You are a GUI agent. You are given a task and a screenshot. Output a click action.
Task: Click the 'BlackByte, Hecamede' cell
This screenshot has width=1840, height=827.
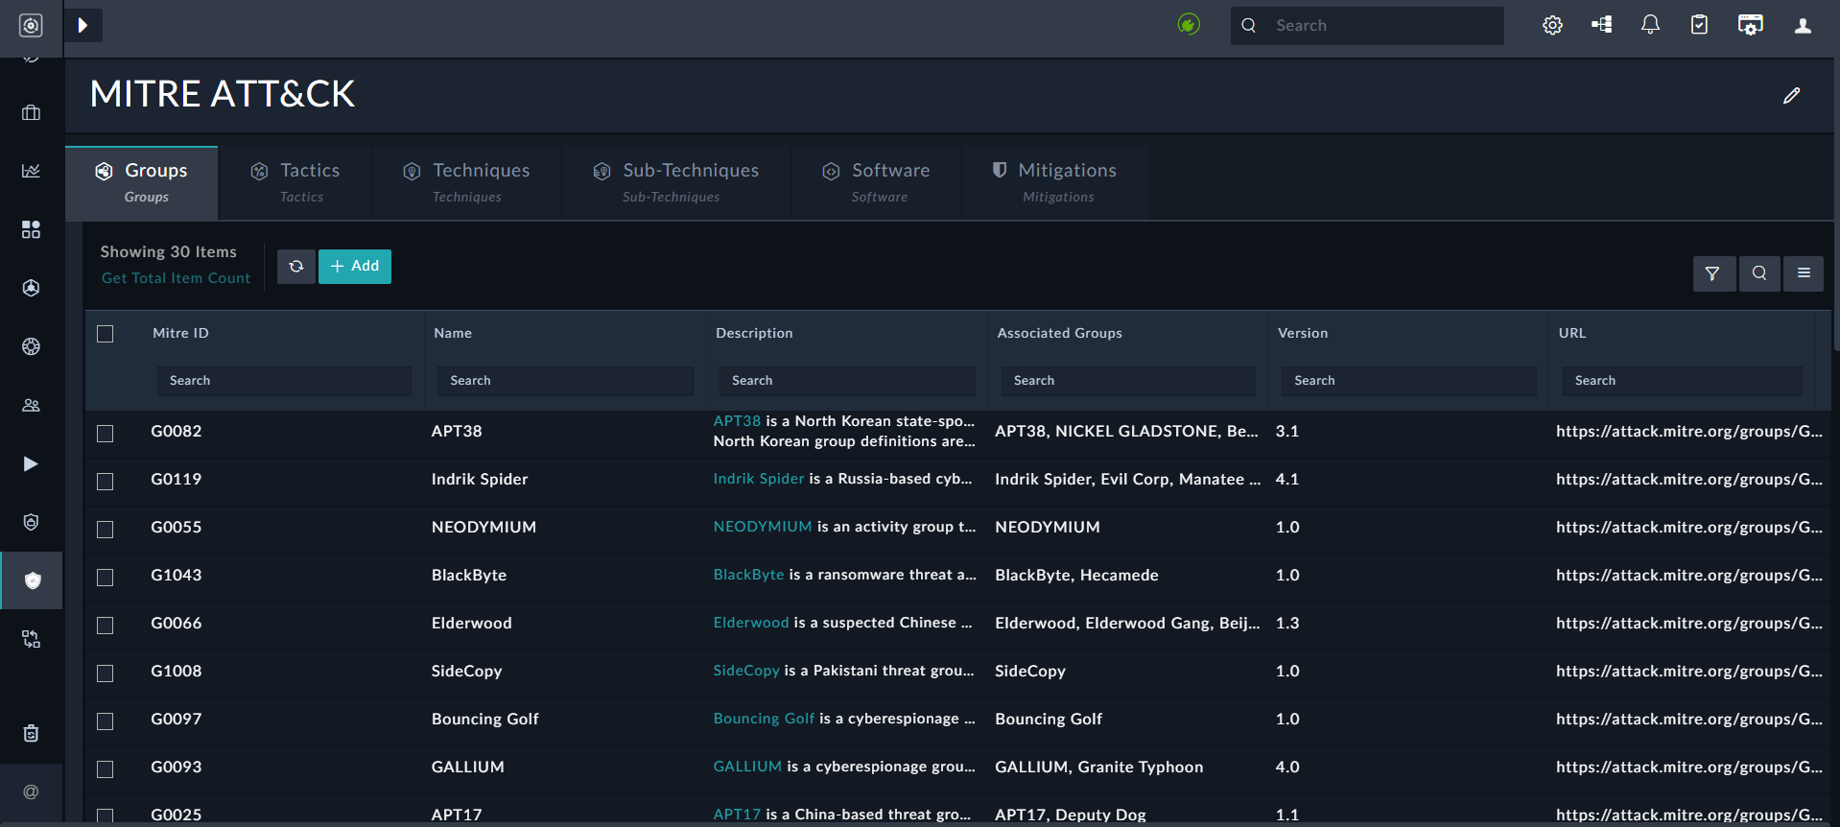(x=1076, y=576)
